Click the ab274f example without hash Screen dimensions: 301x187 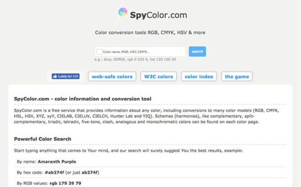(90, 172)
